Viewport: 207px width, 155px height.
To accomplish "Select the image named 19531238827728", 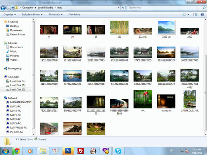I will (x=49, y=52).
